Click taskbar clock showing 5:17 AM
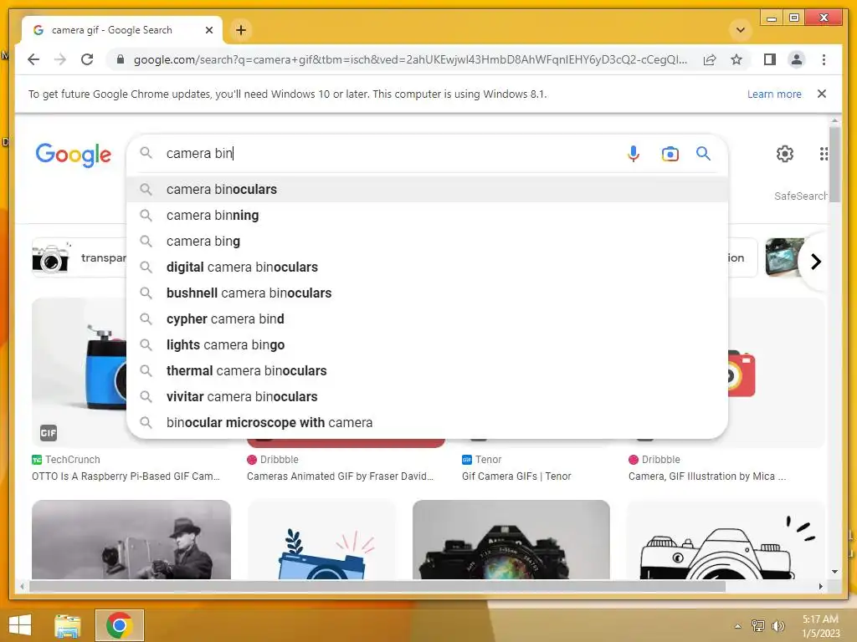Screen dimensions: 857x642 click(x=820, y=626)
